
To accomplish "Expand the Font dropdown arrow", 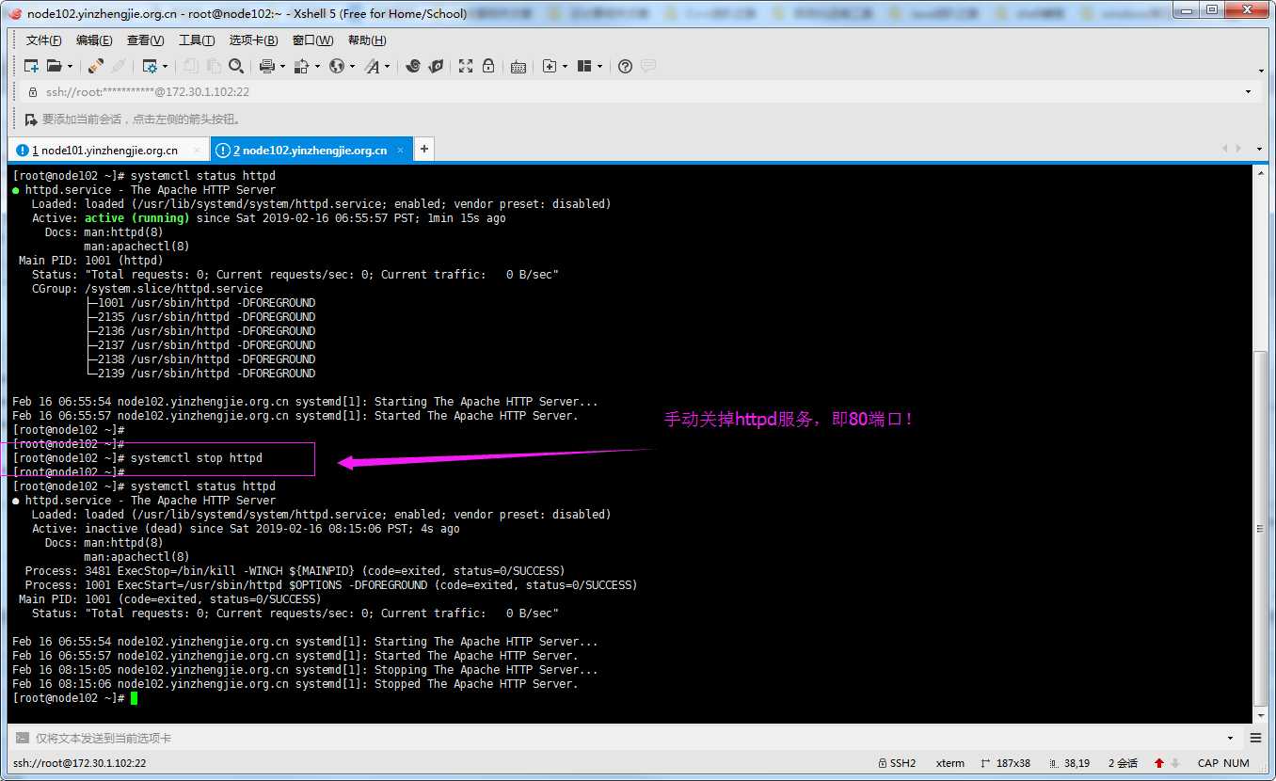I will tap(387, 66).
